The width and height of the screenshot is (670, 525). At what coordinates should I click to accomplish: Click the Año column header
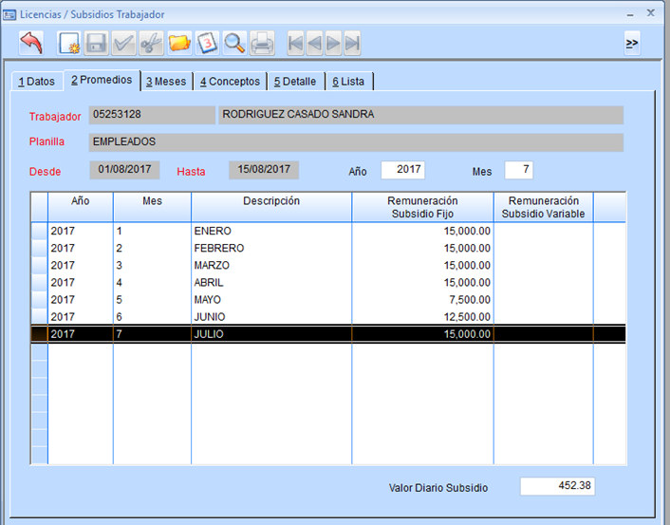coord(81,207)
